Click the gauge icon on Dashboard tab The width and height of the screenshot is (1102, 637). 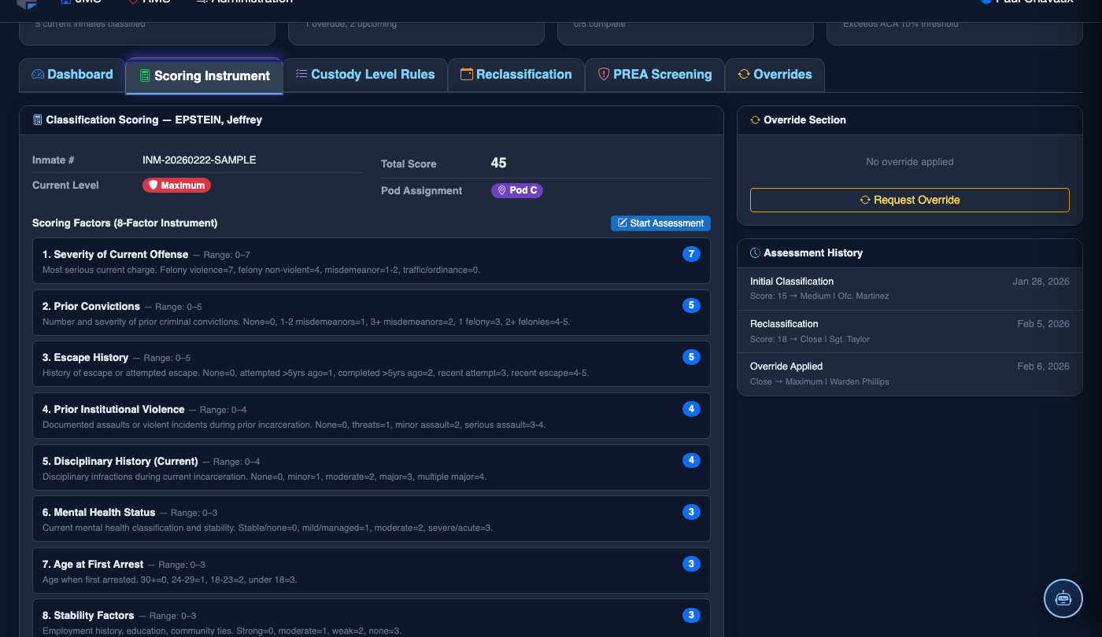coord(38,75)
